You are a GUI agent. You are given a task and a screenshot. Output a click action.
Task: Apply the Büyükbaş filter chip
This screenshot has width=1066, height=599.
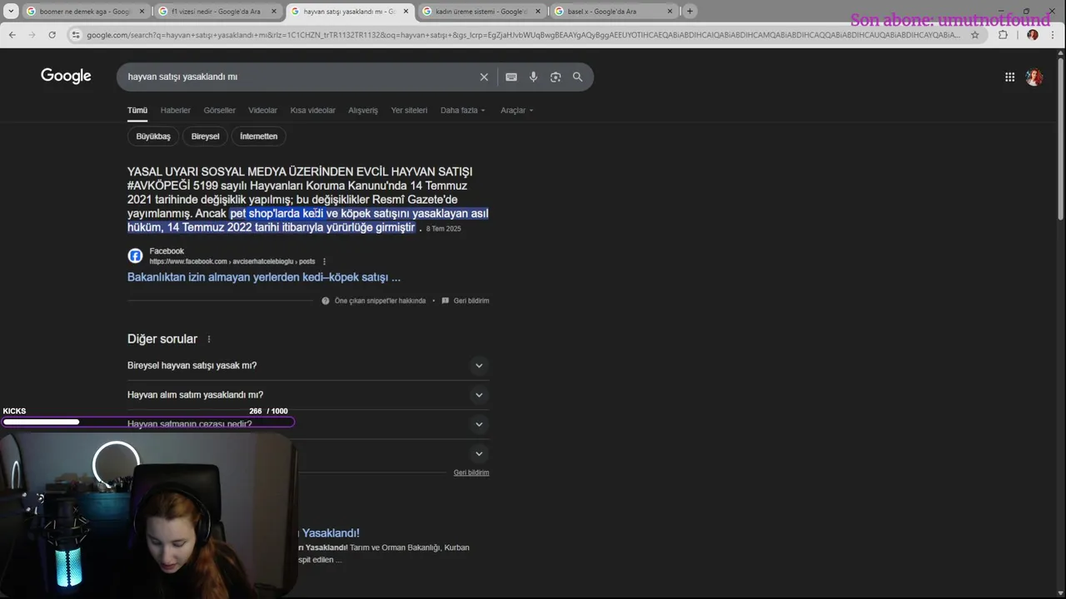click(153, 136)
